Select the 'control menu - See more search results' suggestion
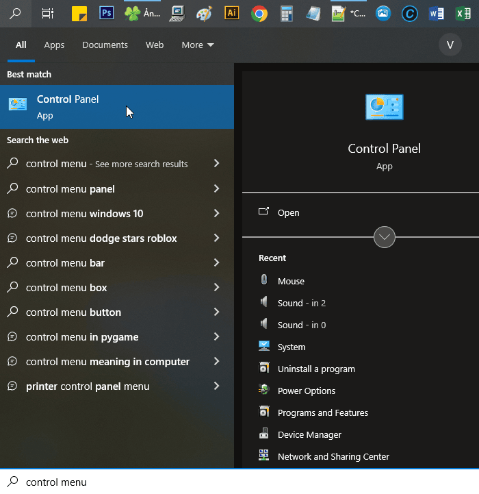The height and width of the screenshot is (494, 479). coord(107,164)
